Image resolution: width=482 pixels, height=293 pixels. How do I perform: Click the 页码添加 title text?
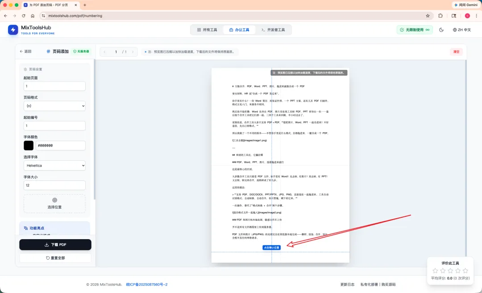click(x=61, y=52)
